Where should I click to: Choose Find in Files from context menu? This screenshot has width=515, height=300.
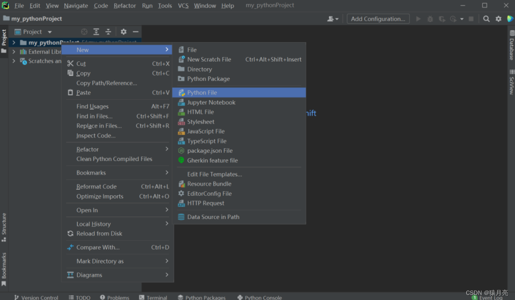point(117,116)
